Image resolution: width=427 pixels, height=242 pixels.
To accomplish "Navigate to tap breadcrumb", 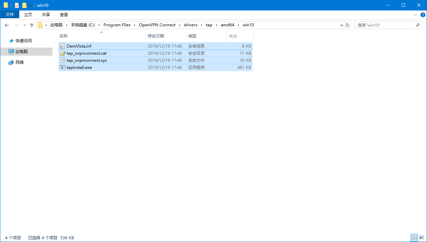I will click(x=209, y=25).
